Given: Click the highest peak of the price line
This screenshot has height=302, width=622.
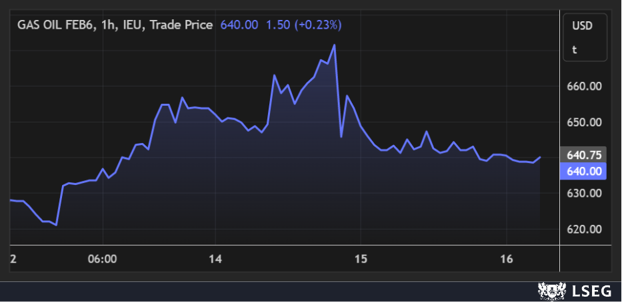Looking at the screenshot, I should pyautogui.click(x=334, y=45).
